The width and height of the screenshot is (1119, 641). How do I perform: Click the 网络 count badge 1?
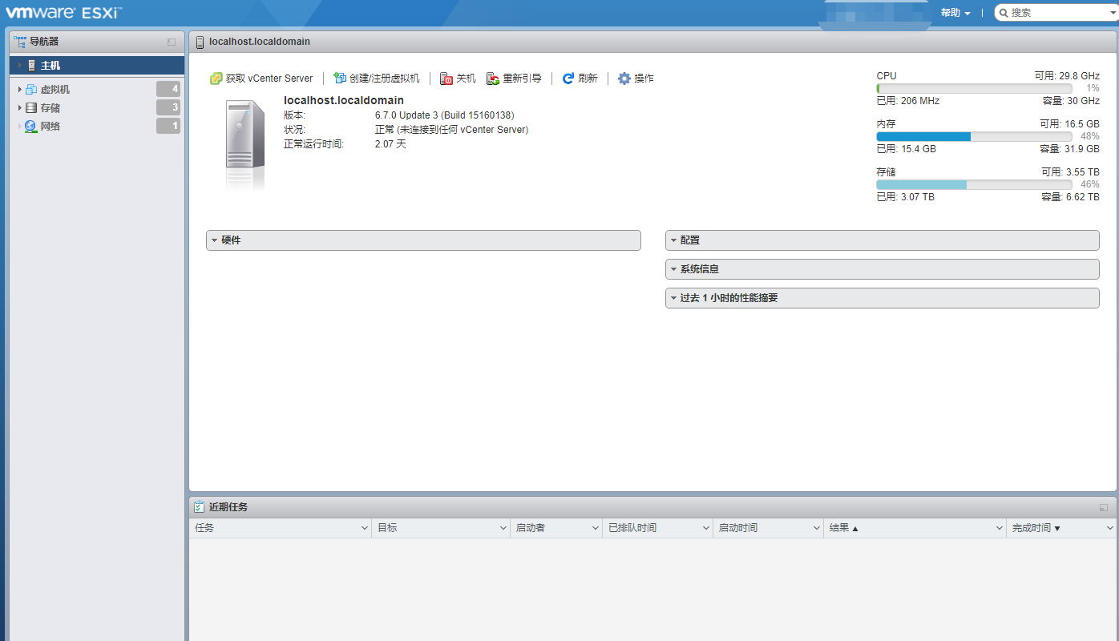pos(168,126)
